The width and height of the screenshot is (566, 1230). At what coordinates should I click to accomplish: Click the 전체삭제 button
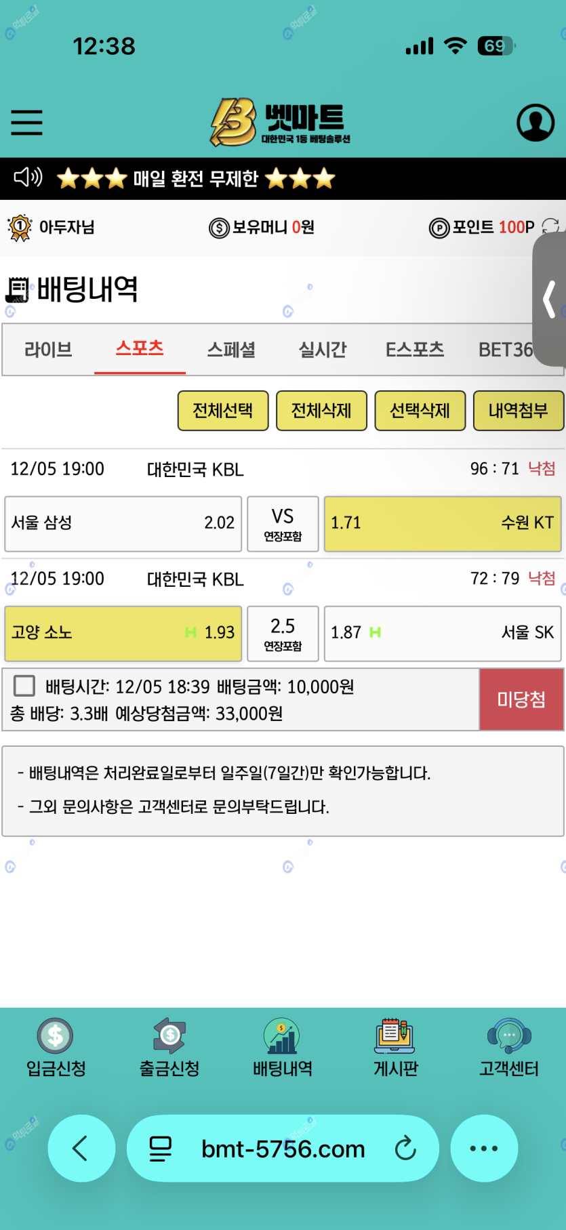[x=321, y=411]
